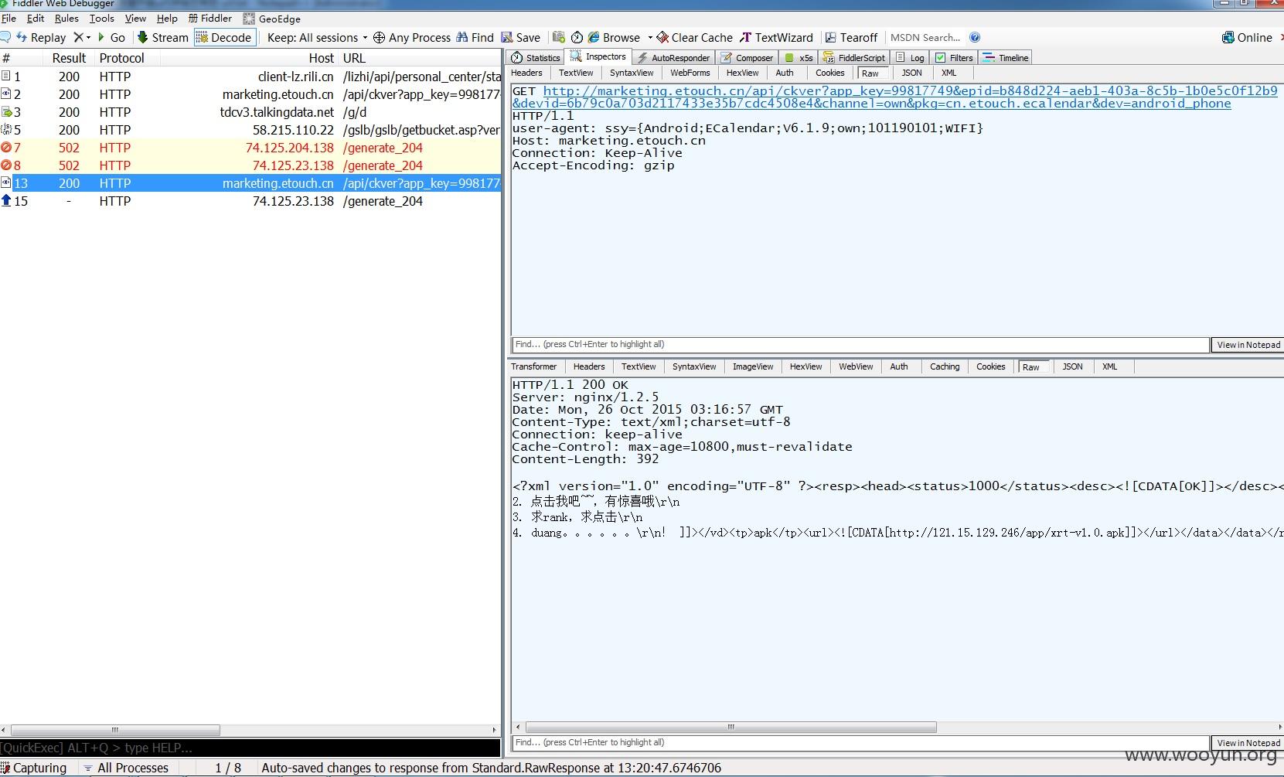Focus the MSDN Search box
The width and height of the screenshot is (1284, 777).
pos(925,37)
